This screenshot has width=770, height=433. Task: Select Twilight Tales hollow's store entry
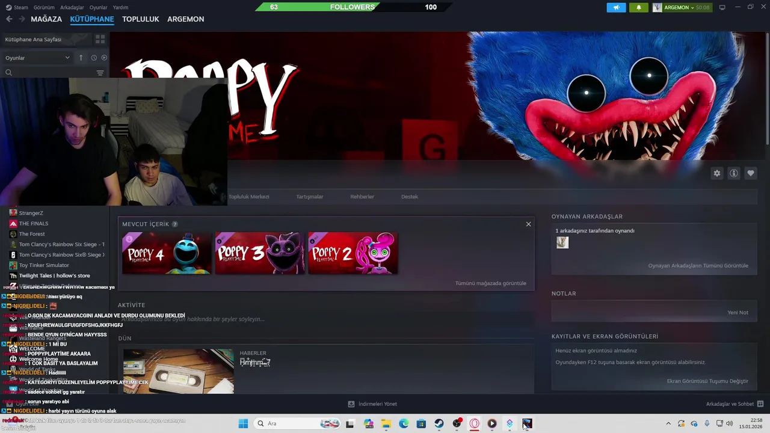pyautogui.click(x=54, y=275)
